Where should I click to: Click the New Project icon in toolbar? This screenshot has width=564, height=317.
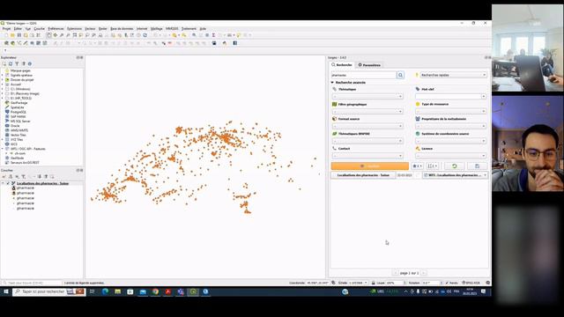(6, 35)
